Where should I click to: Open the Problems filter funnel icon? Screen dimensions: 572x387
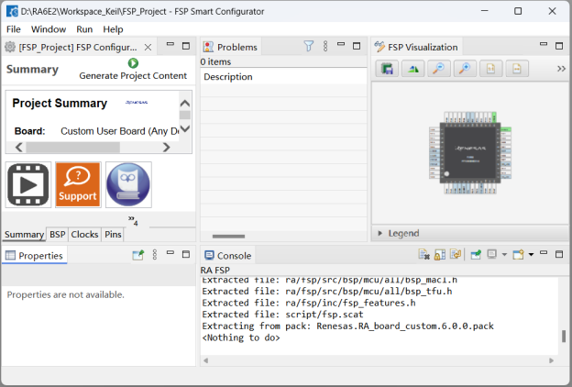click(309, 46)
